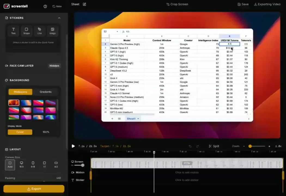Click the USD/1M Tokens column header
286x196 pixels.
(229, 40)
